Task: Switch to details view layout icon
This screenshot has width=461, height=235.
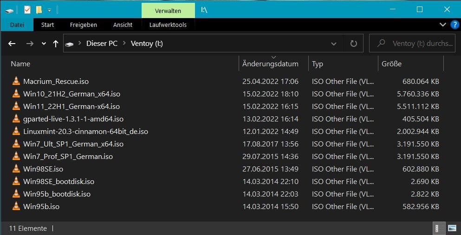Action: 438,228
